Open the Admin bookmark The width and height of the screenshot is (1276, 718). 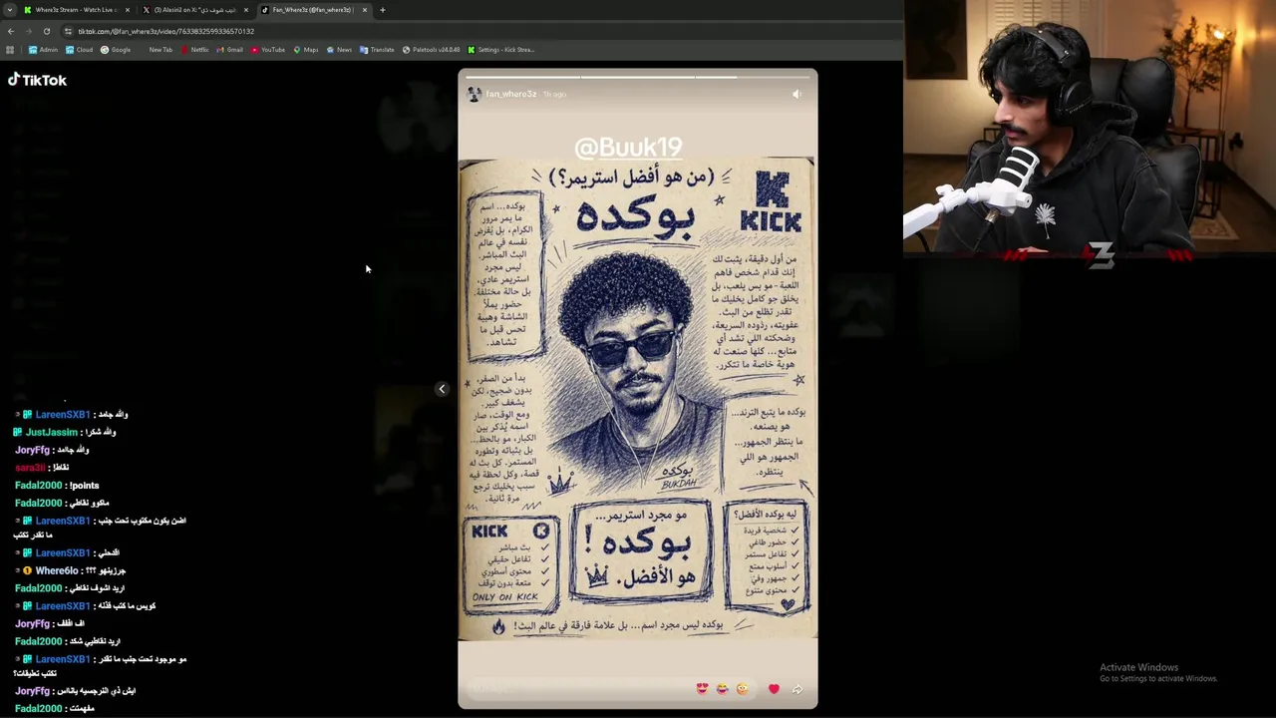(x=43, y=50)
